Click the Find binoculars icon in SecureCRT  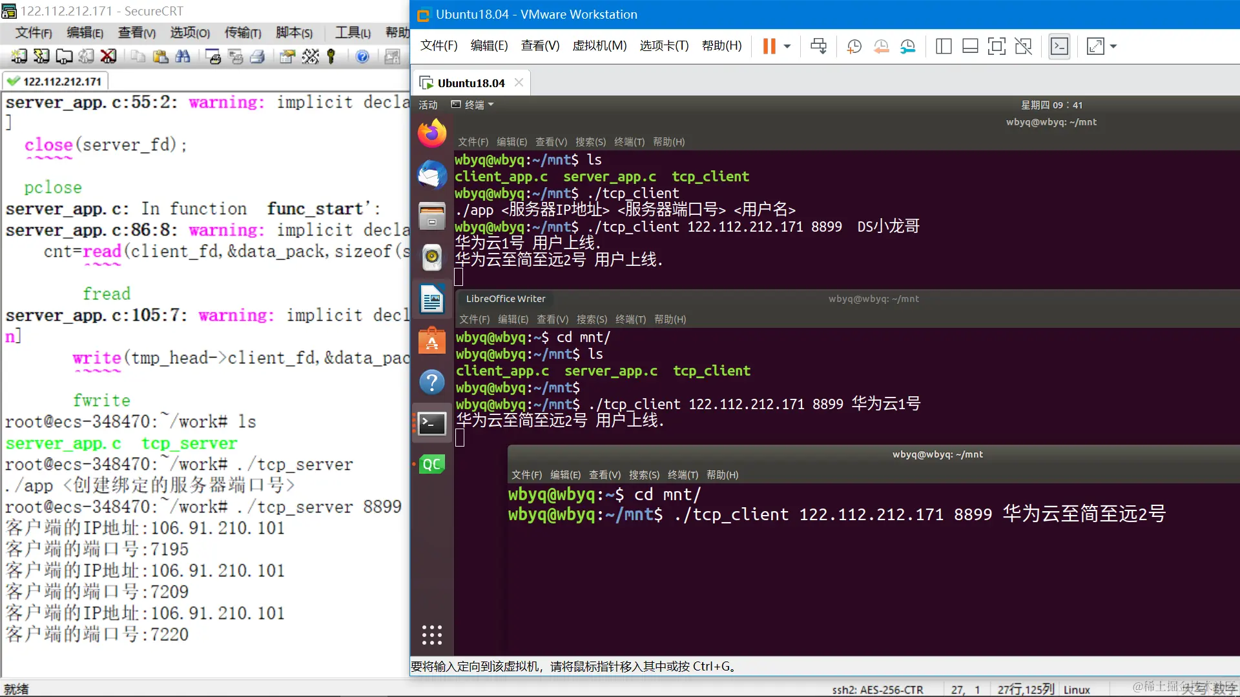click(x=183, y=57)
